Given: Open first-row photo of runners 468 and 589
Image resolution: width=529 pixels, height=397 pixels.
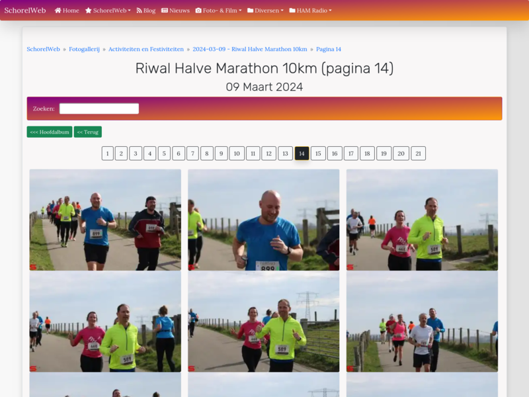Looking at the screenshot, I should pyautogui.click(x=422, y=220).
